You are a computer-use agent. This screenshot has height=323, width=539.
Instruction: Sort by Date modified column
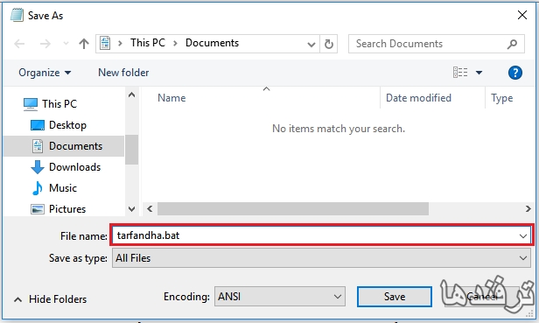coord(418,98)
